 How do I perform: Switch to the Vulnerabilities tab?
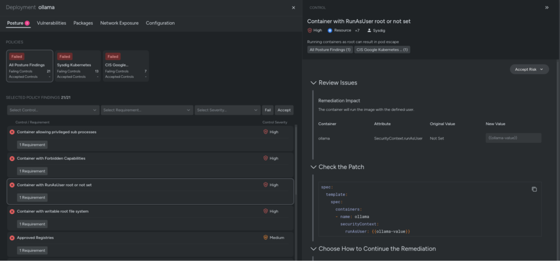(x=51, y=23)
